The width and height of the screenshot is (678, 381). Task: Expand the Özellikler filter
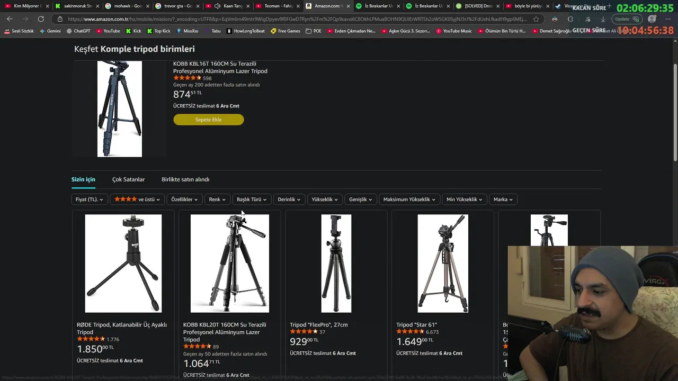coord(184,199)
